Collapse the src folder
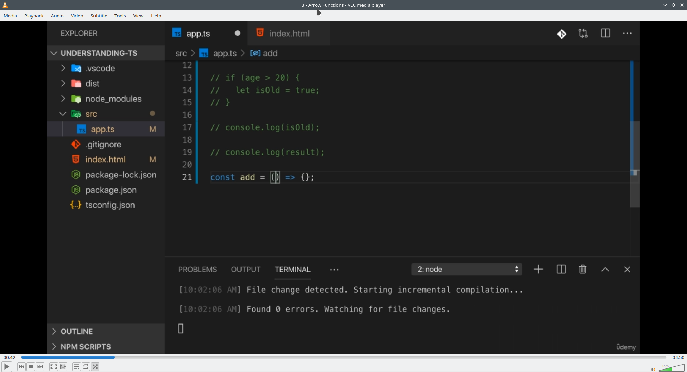 tap(63, 114)
